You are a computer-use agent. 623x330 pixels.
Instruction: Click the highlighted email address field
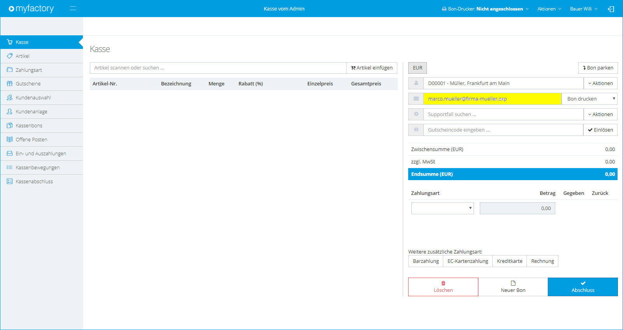(492, 99)
